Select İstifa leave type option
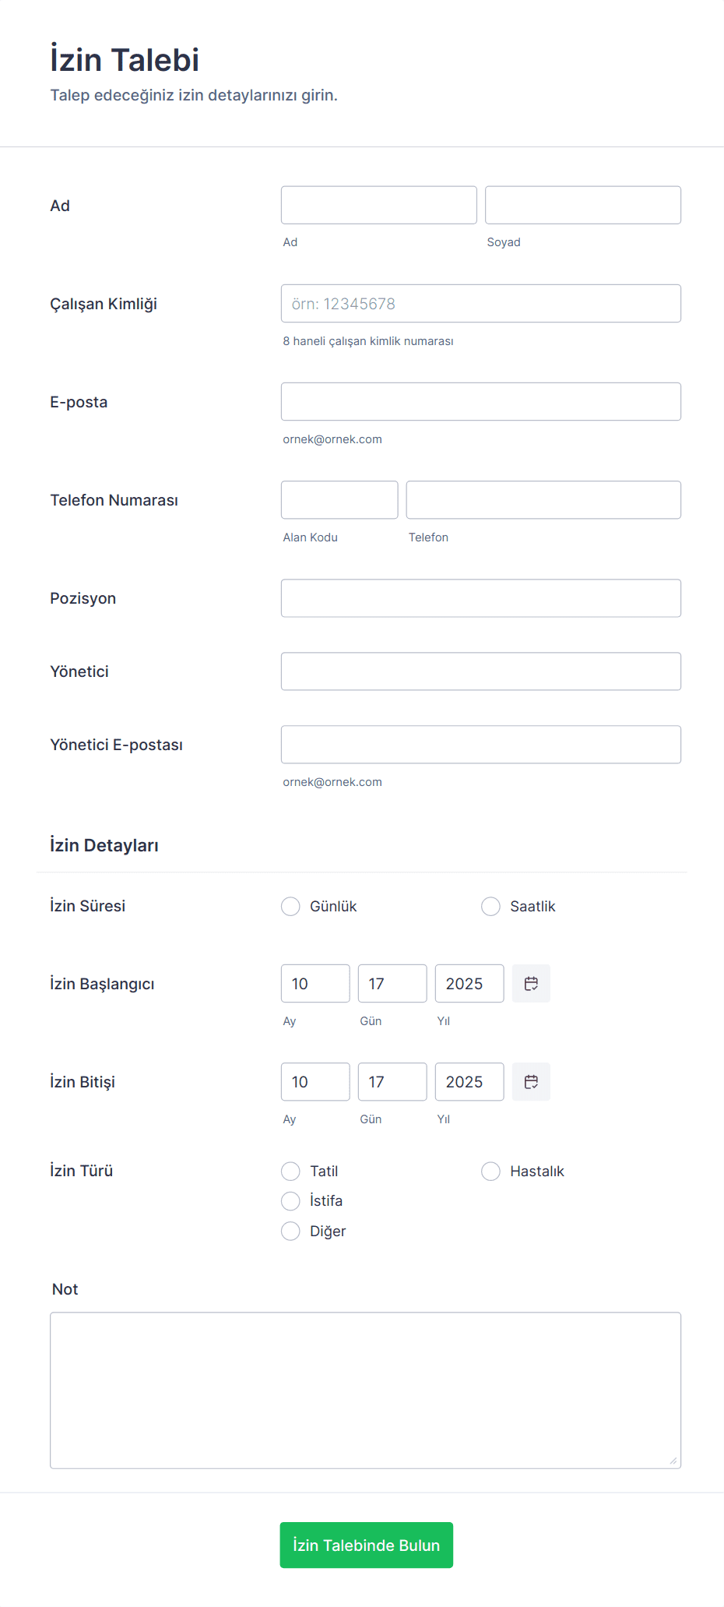The width and height of the screenshot is (724, 1607). coord(290,1200)
